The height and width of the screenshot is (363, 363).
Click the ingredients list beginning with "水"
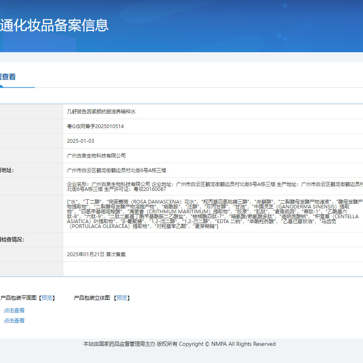pyautogui.click(x=215, y=214)
